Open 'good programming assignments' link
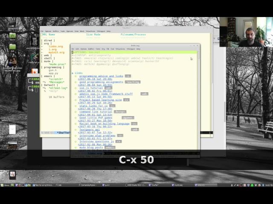 click(x=101, y=82)
